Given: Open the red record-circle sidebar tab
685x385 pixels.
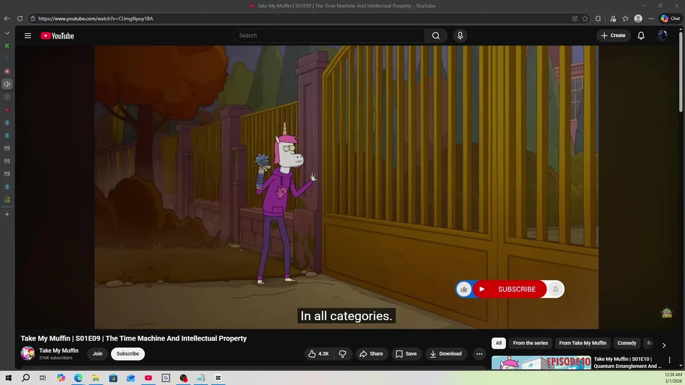Looking at the screenshot, I should click(7, 71).
